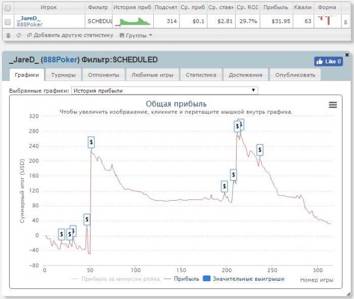Sort by the Прибыль column header
Viewport: 354px width, 299px height.
(x=276, y=7)
